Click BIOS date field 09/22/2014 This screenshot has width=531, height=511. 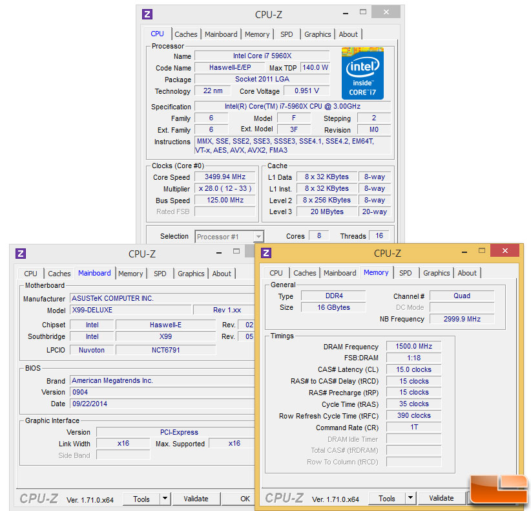[163, 404]
